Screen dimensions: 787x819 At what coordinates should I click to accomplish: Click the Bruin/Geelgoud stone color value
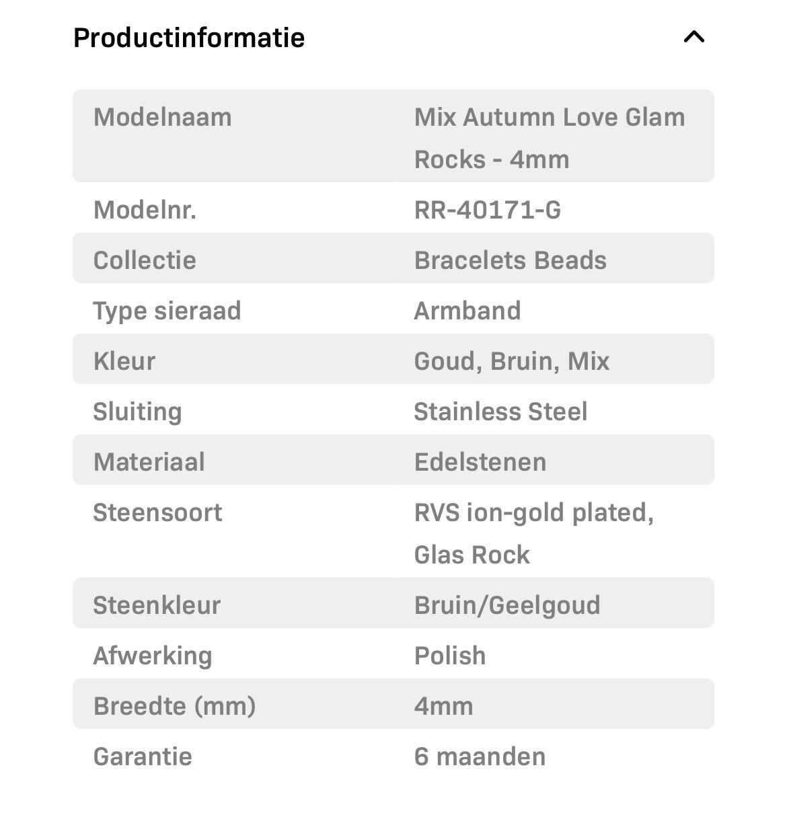coord(507,605)
